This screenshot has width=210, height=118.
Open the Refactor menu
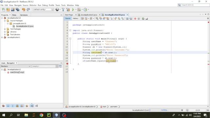33,5
